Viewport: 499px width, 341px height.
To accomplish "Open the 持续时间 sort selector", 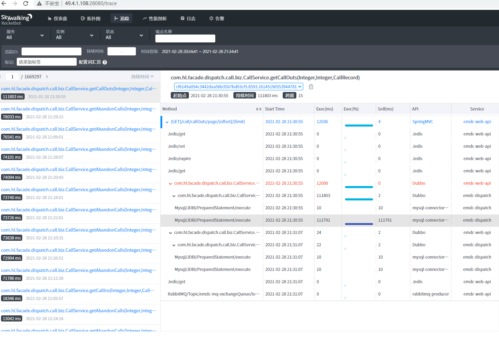I will 143,76.
